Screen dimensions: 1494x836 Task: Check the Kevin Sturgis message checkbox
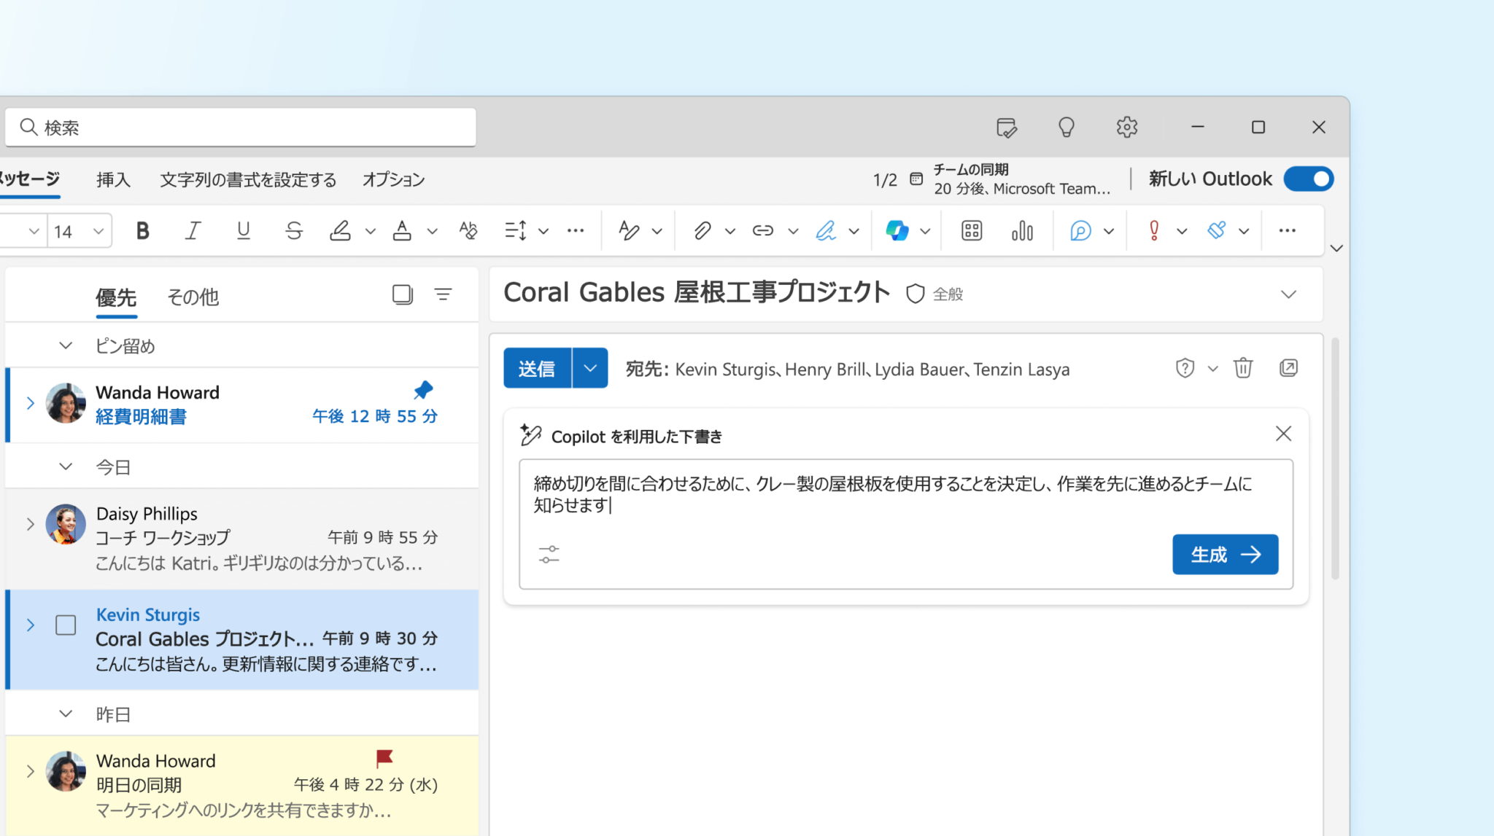(66, 625)
